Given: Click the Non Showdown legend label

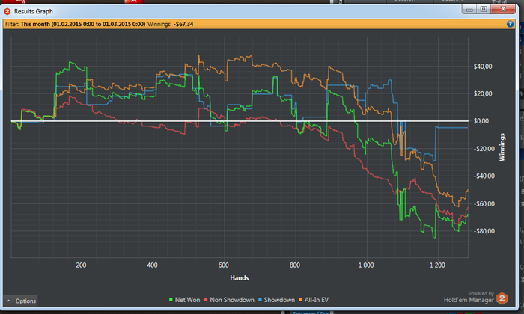Looking at the screenshot, I should click(x=232, y=300).
